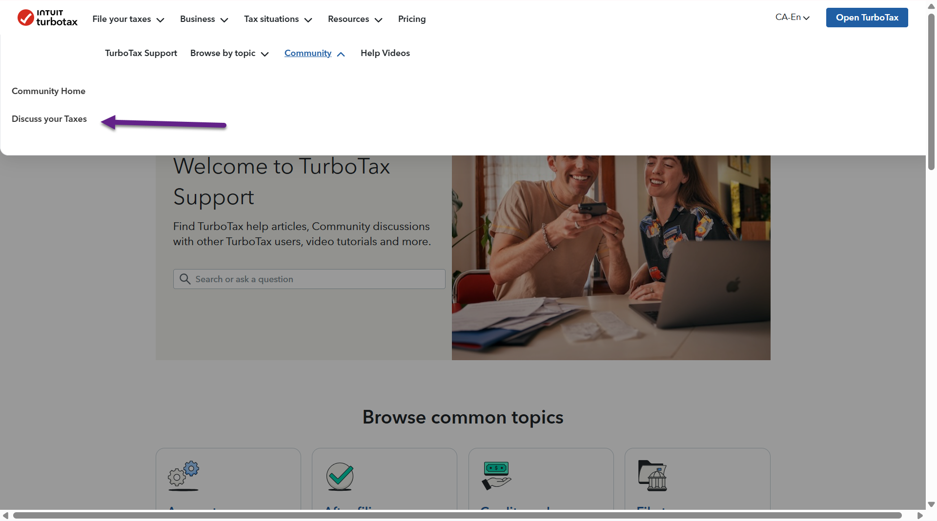Open the Tax situations dropdown
This screenshot has width=937, height=521.
(278, 19)
